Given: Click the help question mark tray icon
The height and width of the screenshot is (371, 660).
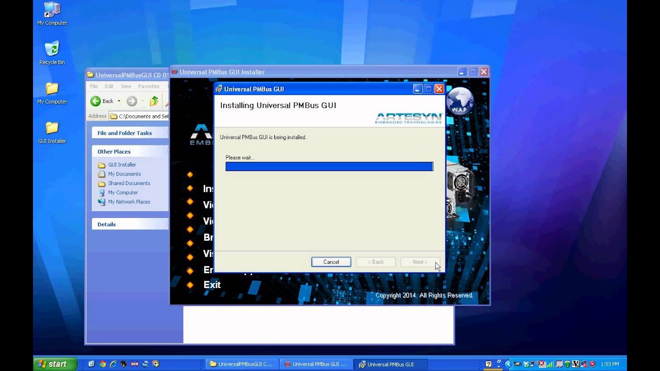Looking at the screenshot, I should click(x=488, y=364).
